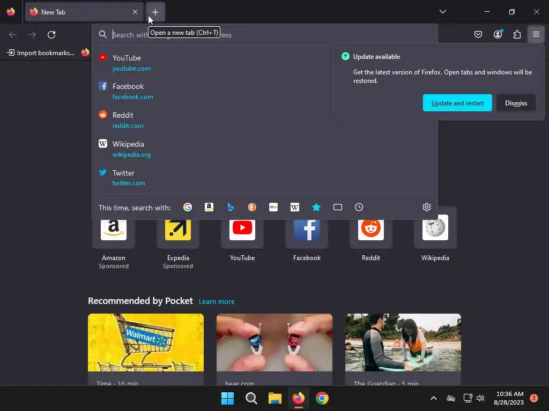
Task: Search this time with Amazon
Action: [209, 207]
